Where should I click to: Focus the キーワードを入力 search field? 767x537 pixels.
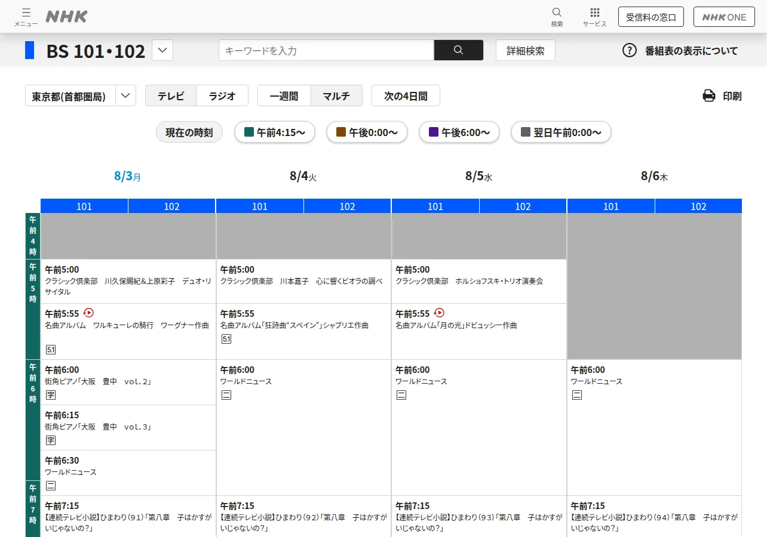click(x=326, y=50)
